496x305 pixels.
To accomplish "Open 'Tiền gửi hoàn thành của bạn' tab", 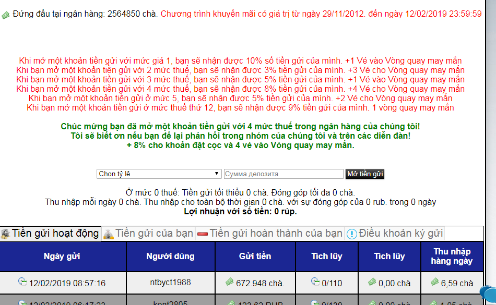I will click(270, 234).
